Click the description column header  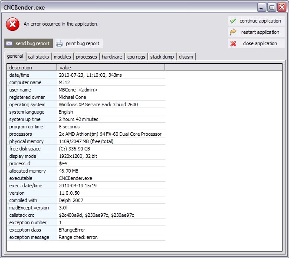coord(32,68)
